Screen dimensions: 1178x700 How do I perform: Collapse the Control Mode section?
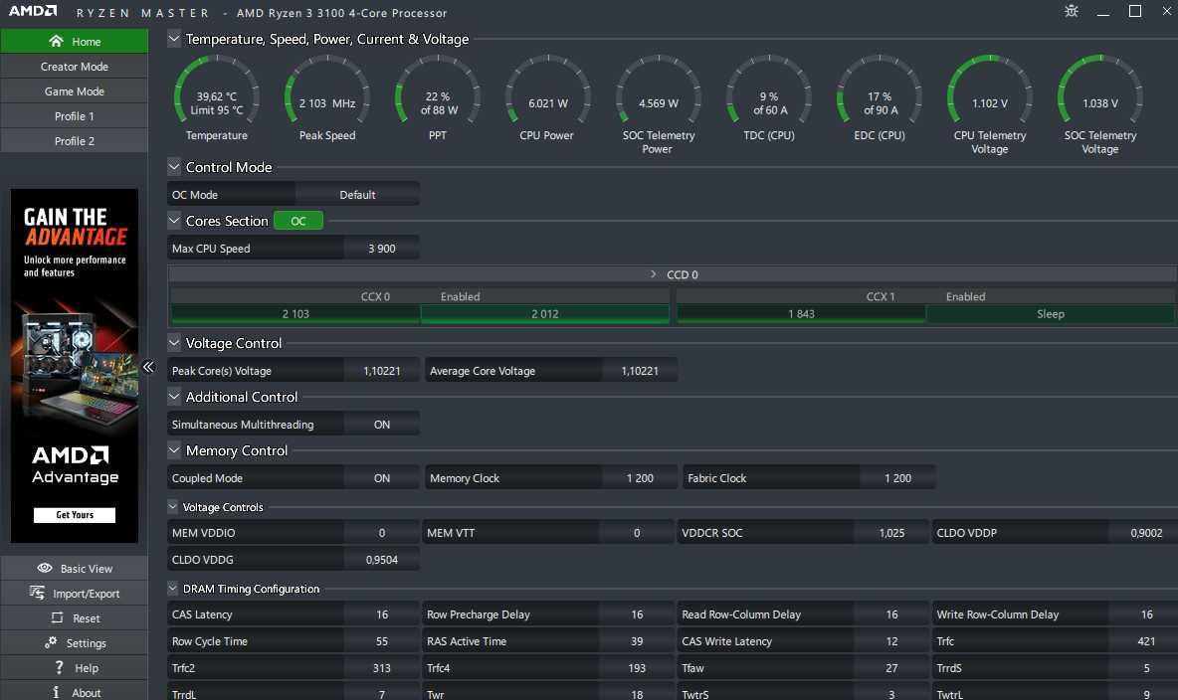tap(174, 167)
